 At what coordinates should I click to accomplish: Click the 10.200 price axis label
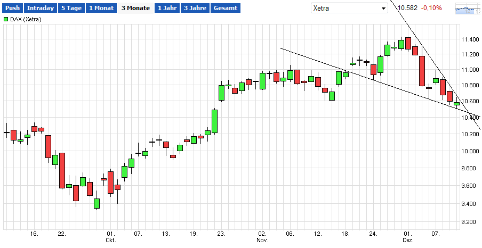(470, 134)
